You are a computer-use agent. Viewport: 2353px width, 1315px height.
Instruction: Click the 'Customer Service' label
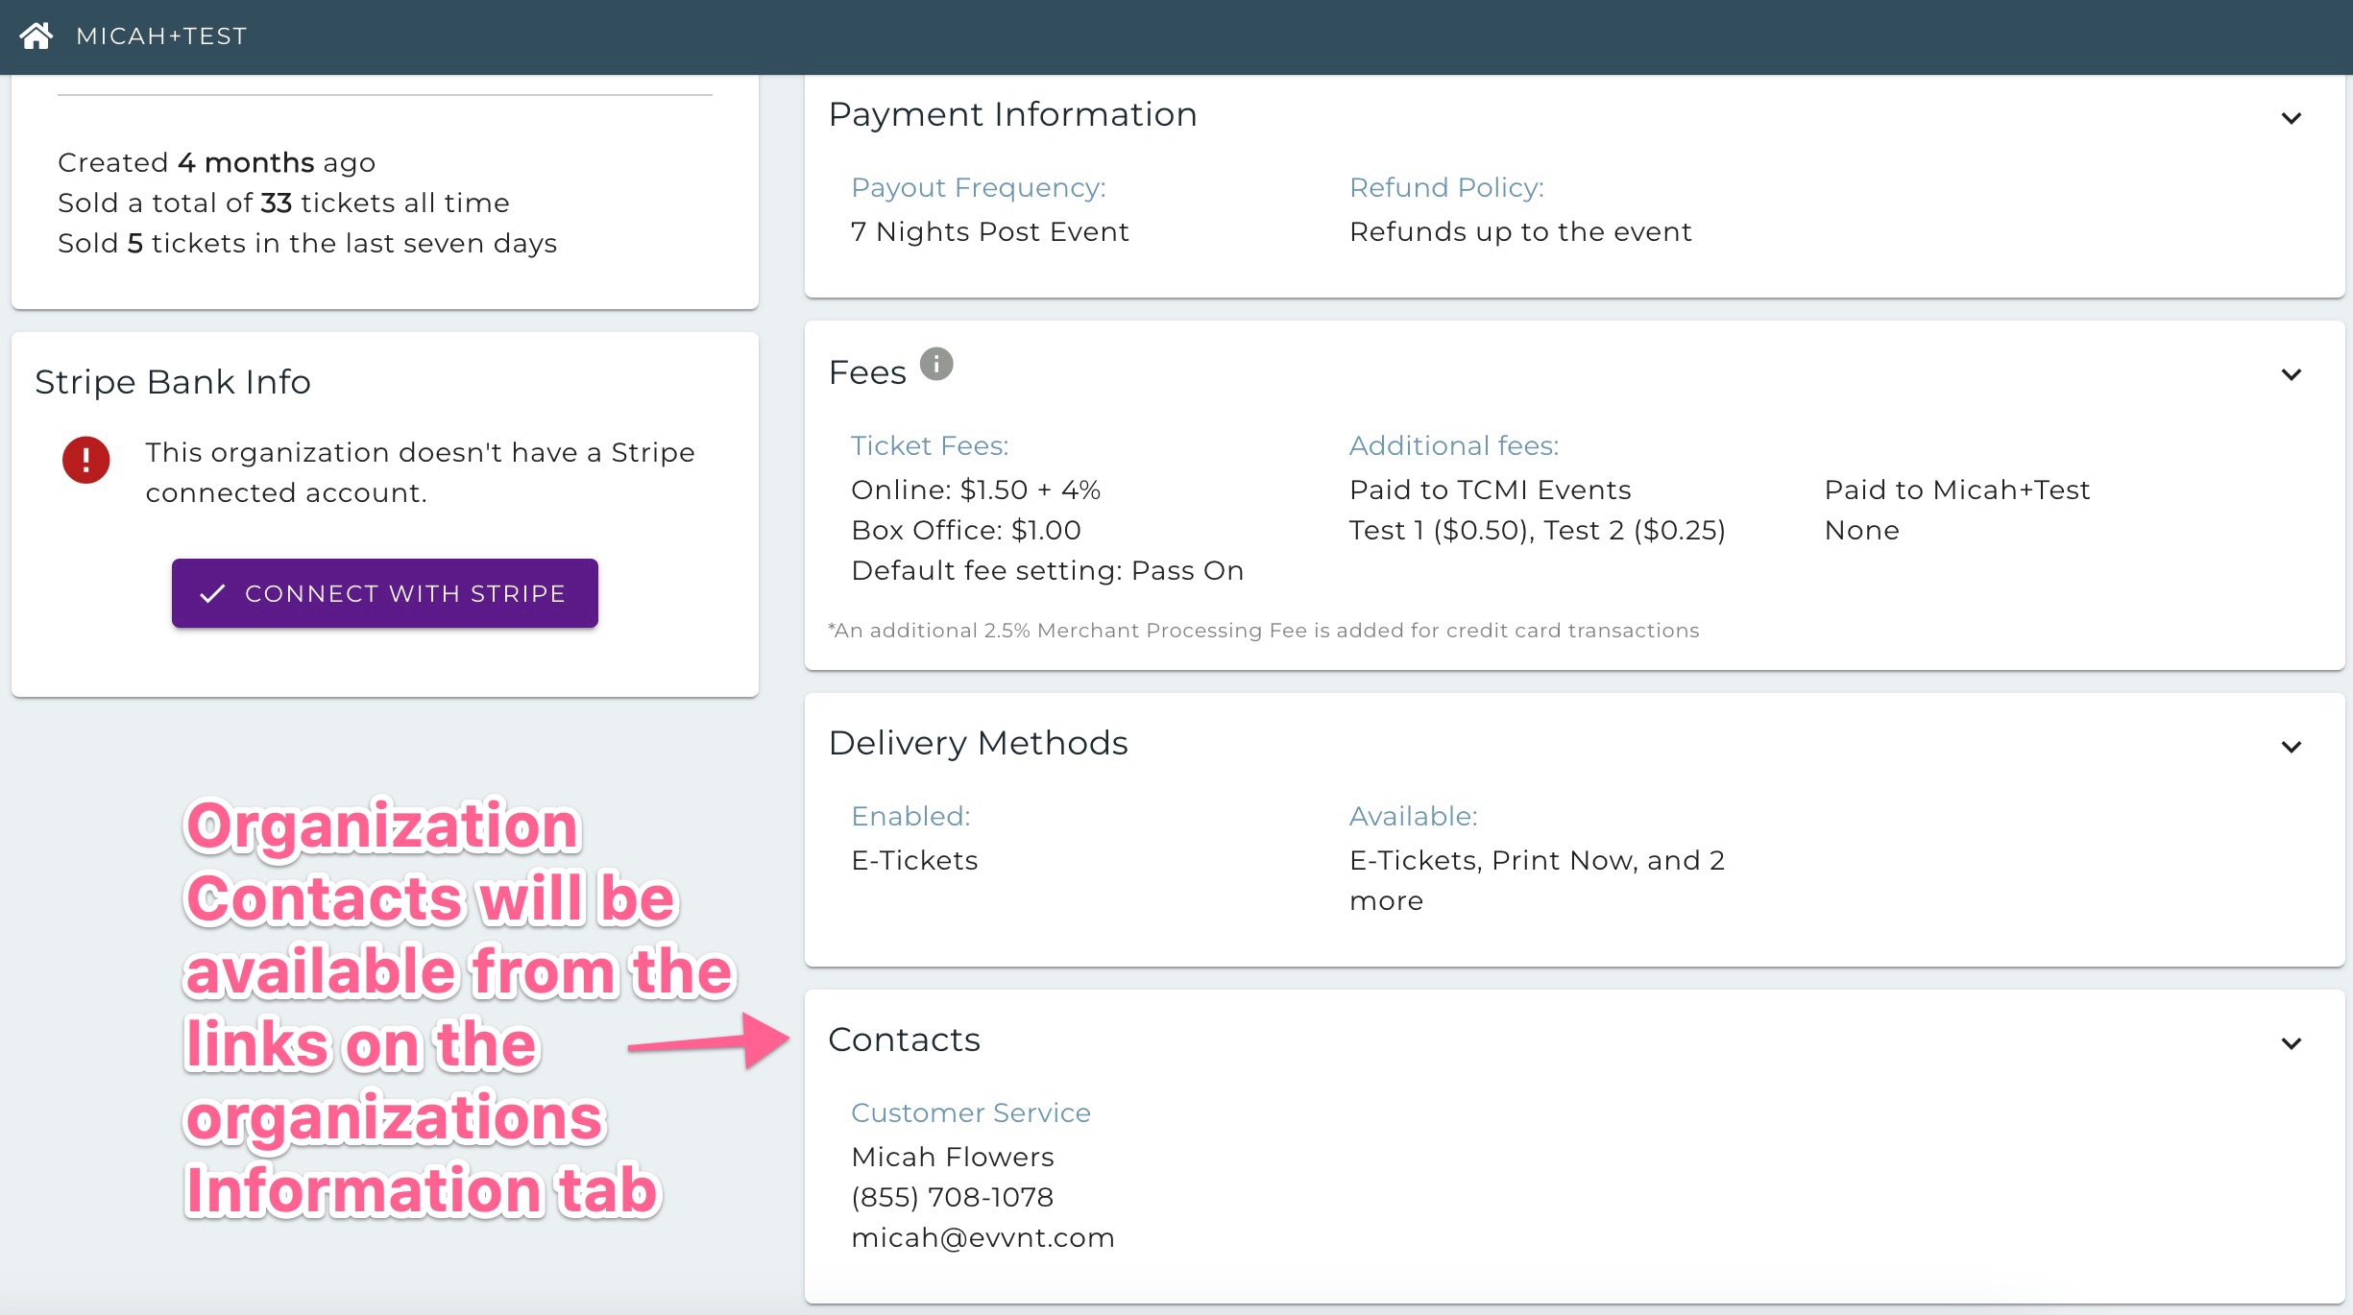click(x=971, y=1112)
